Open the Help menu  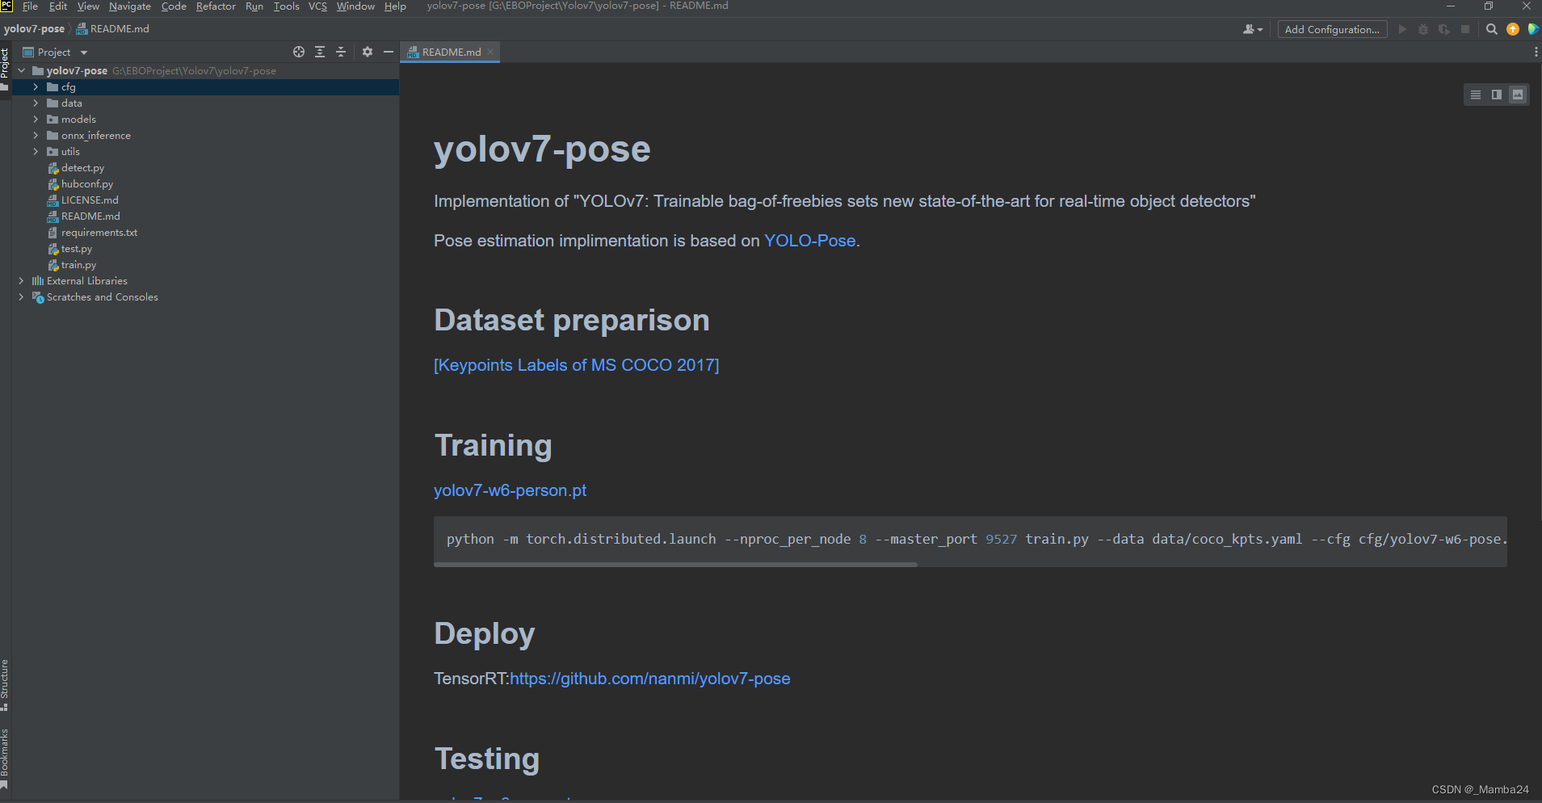click(x=395, y=6)
